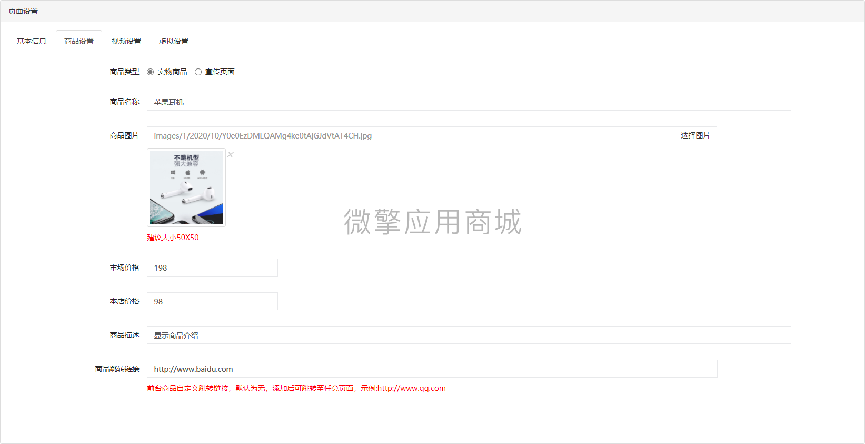Screen dimensions: 865x444
Task: Remove the uploaded image with the x icon
Action: pyautogui.click(x=231, y=154)
